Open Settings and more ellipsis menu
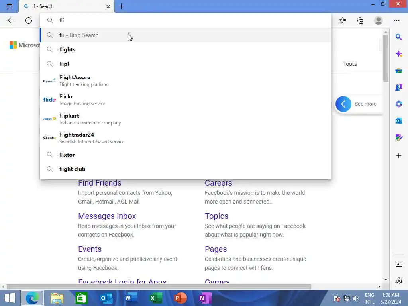Image resolution: width=408 pixels, height=306 pixels. tap(397, 20)
